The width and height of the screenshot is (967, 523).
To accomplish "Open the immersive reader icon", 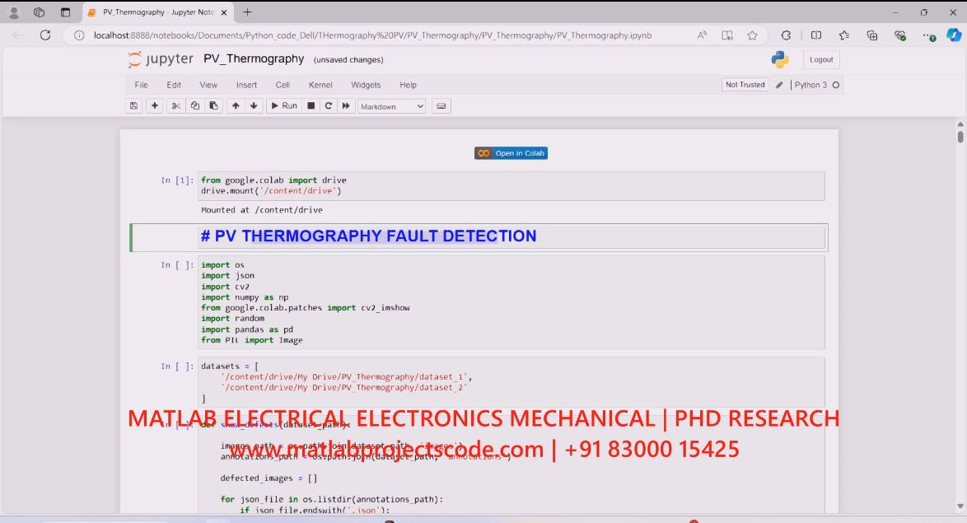I will 727,35.
